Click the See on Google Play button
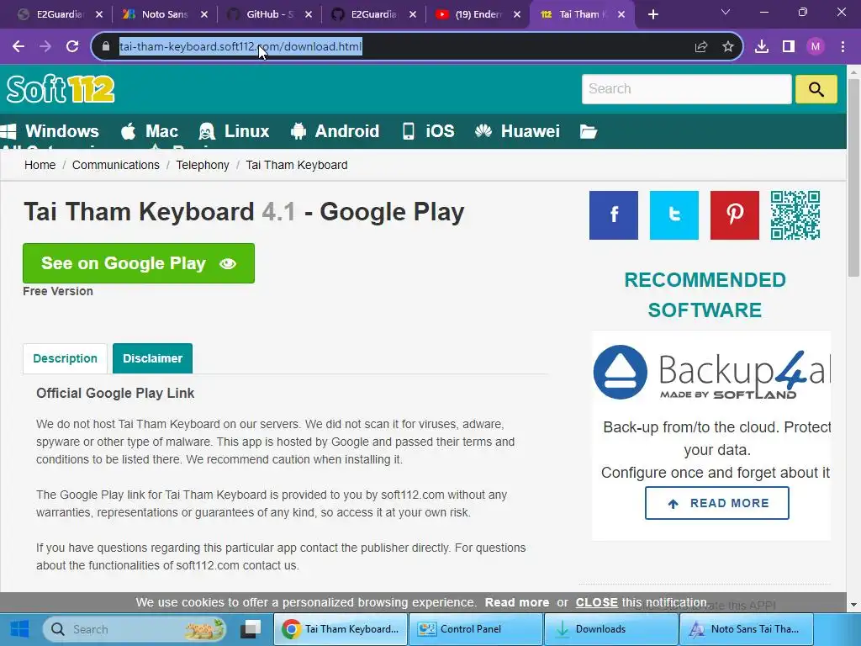This screenshot has width=861, height=646. 139,263
